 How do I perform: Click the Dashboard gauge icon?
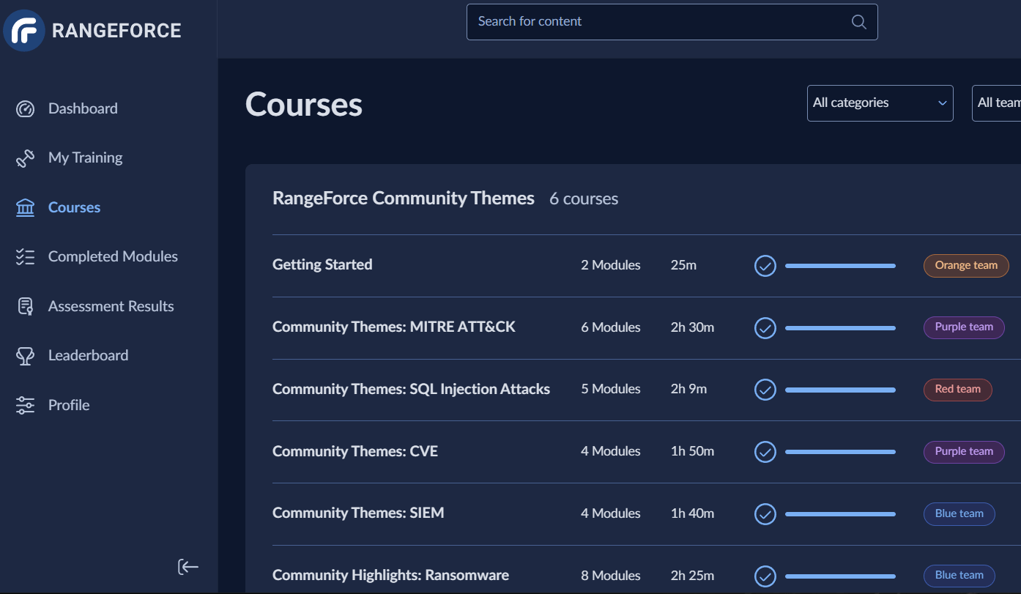pos(25,109)
